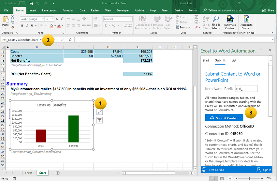Image resolution: width=277 pixels, height=181 pixels.
Task: Open the Developer ribbon tab
Action: tap(123, 10)
